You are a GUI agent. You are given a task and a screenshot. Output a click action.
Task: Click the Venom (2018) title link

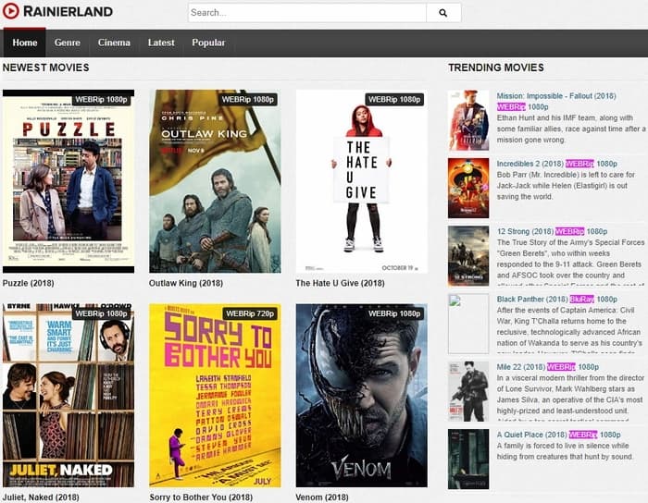coord(322,497)
